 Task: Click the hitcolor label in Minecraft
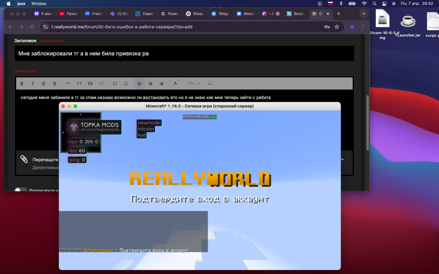[146, 129]
